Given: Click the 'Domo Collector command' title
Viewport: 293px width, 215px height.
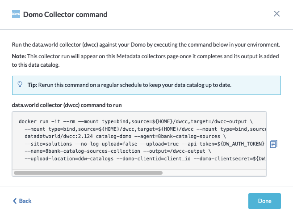Looking at the screenshot, I should 65,14.
